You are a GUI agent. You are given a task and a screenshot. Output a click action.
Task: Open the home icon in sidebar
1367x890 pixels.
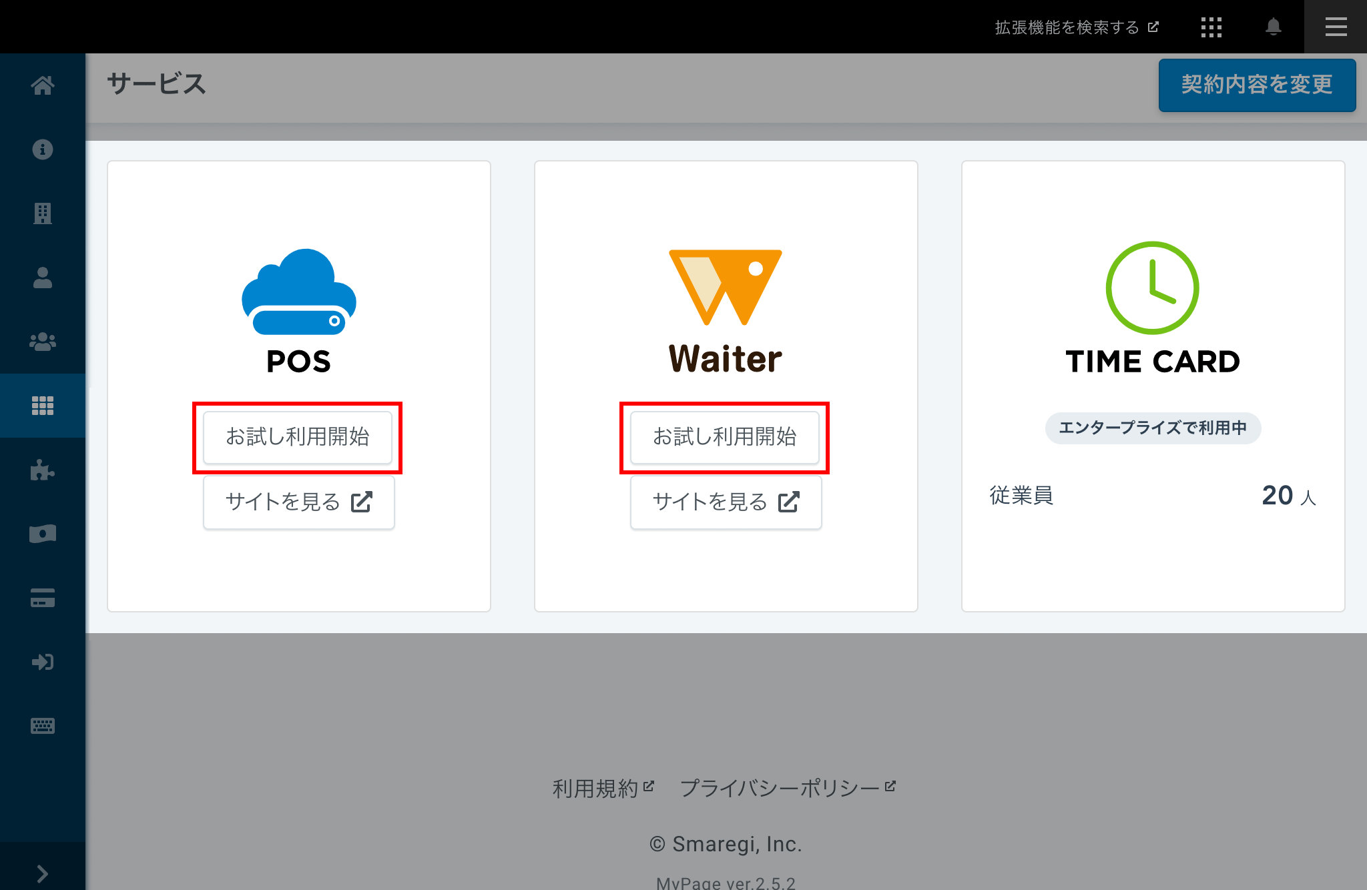pyautogui.click(x=43, y=85)
